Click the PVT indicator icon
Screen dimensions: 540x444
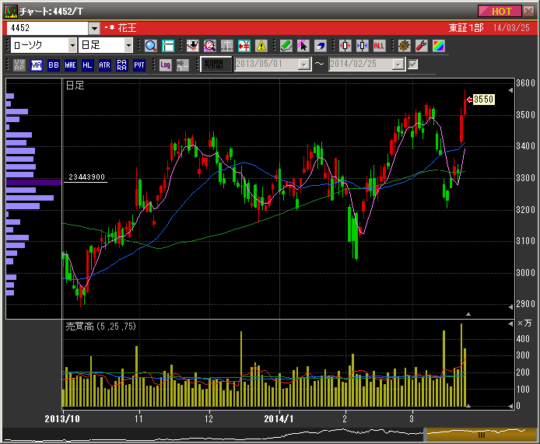pos(139,65)
